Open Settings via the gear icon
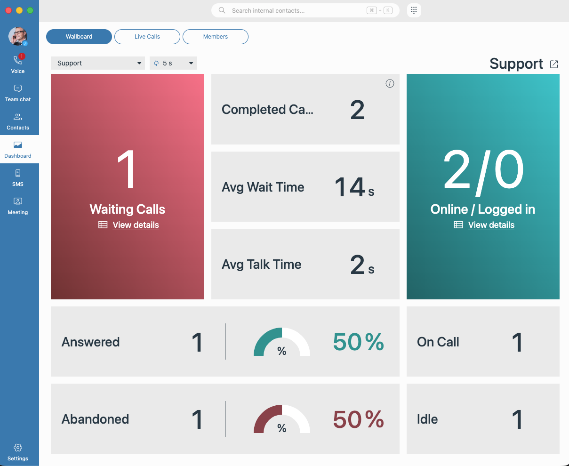The image size is (569, 466). 17,451
